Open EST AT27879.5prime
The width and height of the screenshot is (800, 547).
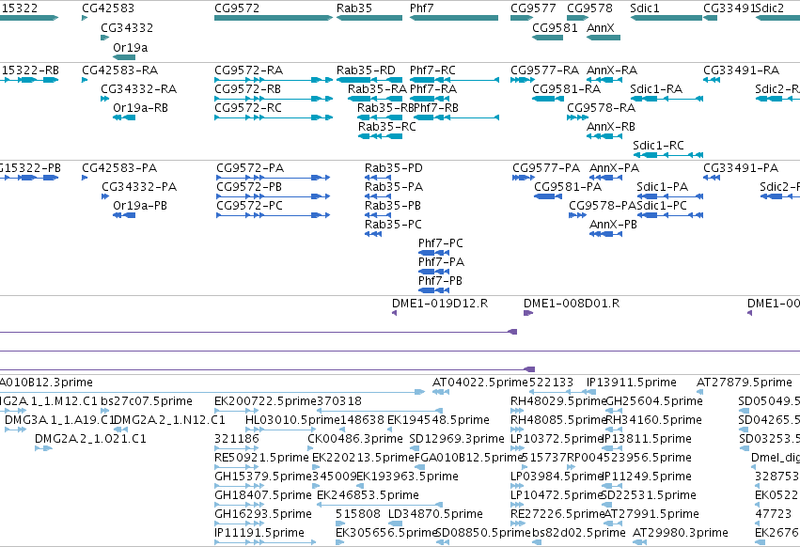(745, 383)
